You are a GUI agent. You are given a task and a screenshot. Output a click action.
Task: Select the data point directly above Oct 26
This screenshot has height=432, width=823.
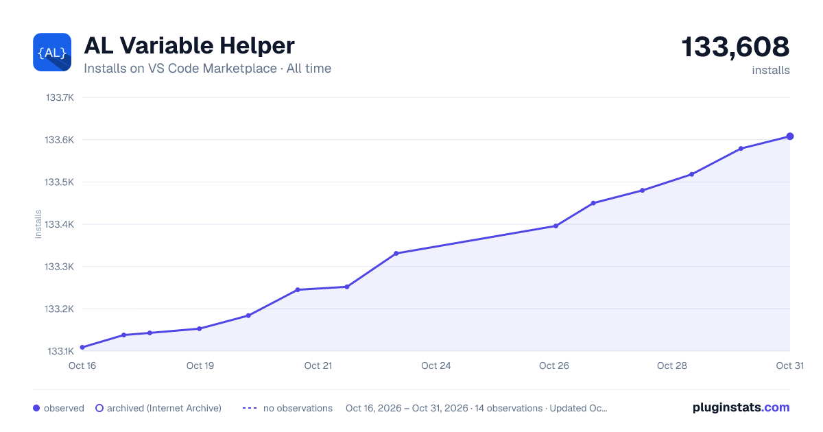pos(556,226)
